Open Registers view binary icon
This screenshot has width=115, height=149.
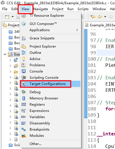24,105
